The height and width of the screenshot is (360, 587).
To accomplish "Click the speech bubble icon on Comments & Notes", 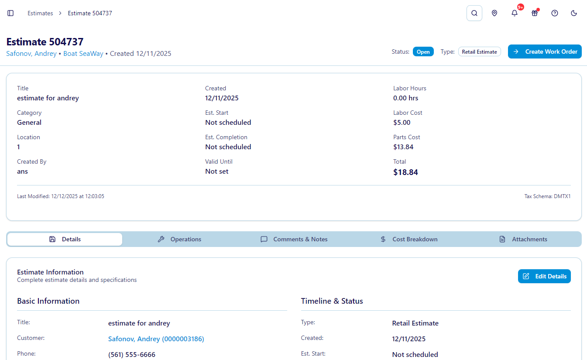I will [264, 239].
